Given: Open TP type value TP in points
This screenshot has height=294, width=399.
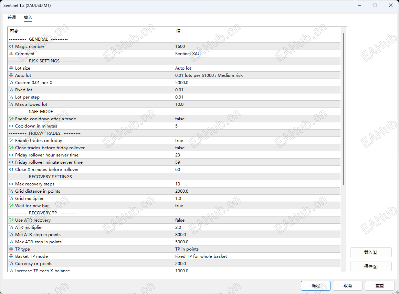Looking at the screenshot, I should [x=257, y=249].
